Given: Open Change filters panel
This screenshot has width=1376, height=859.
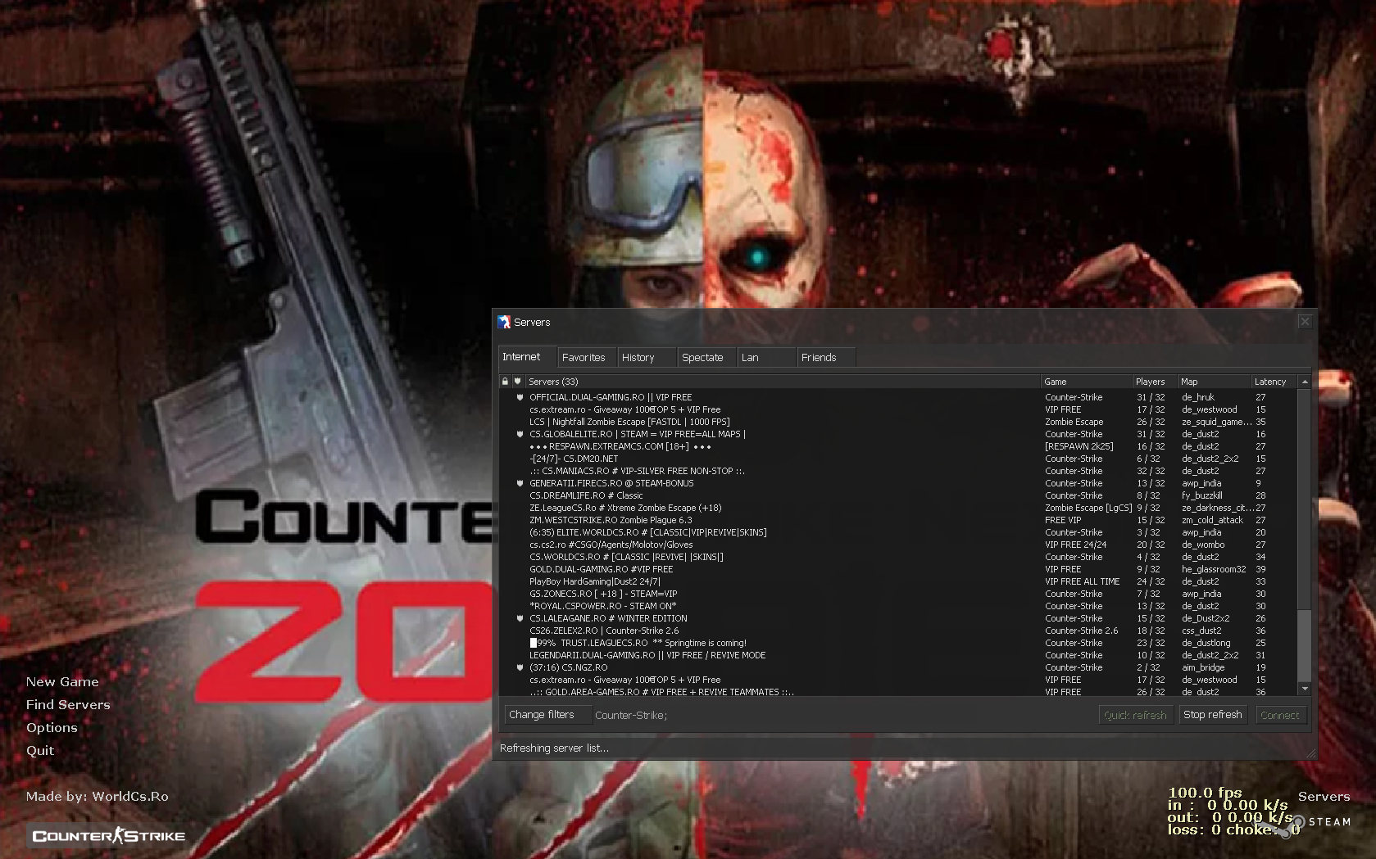Looking at the screenshot, I should click(x=542, y=715).
